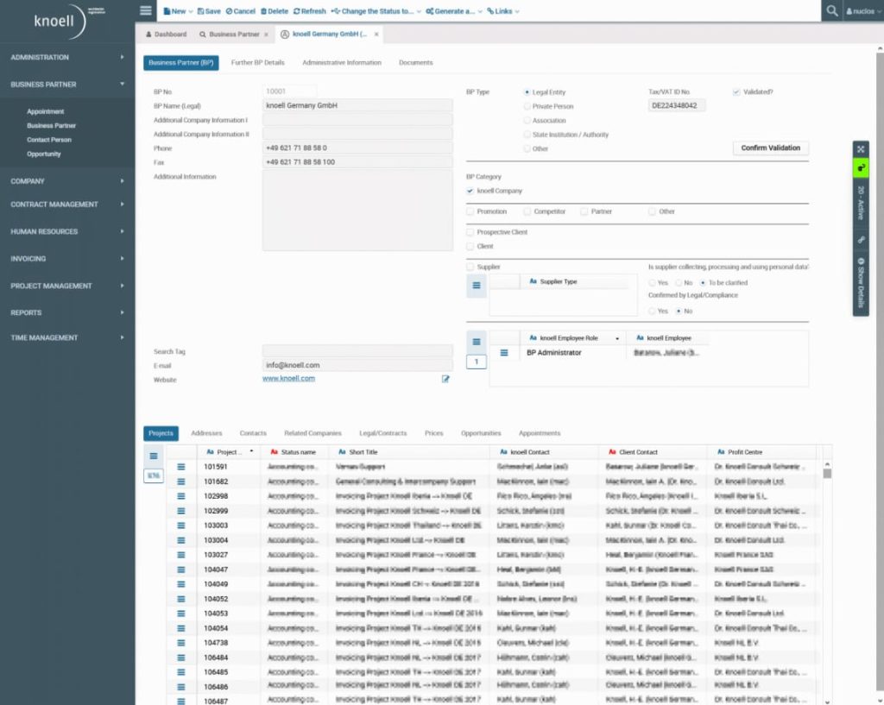The height and width of the screenshot is (705, 884).
Task: Switch to Further BP Details tab
Action: (x=257, y=62)
